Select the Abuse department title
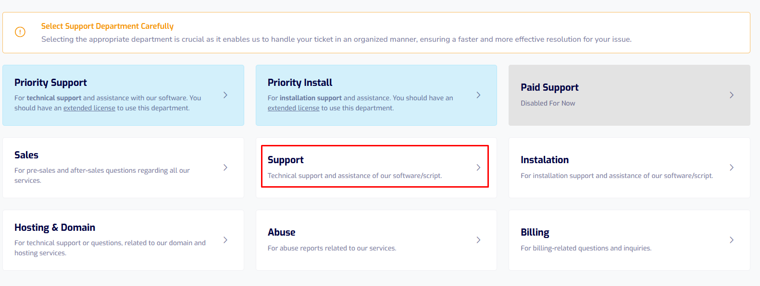Screen dimensions: 760x286 click(282, 232)
